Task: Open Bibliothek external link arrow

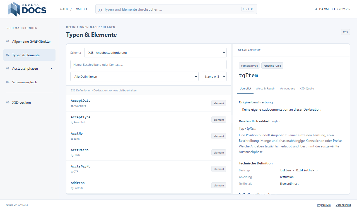Action: click(317, 170)
